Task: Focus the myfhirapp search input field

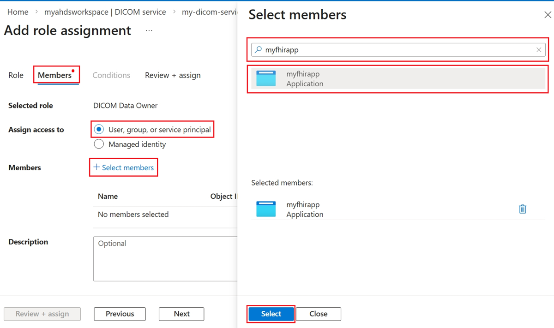Action: pyautogui.click(x=398, y=50)
